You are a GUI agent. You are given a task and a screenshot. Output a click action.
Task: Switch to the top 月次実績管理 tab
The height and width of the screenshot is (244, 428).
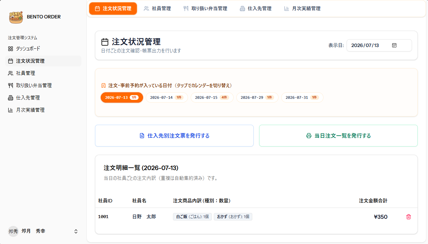302,9
